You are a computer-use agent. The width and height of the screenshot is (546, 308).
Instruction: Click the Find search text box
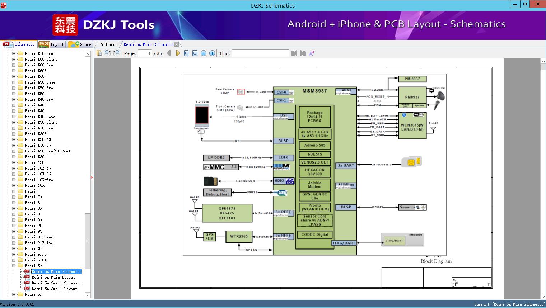coord(260,53)
